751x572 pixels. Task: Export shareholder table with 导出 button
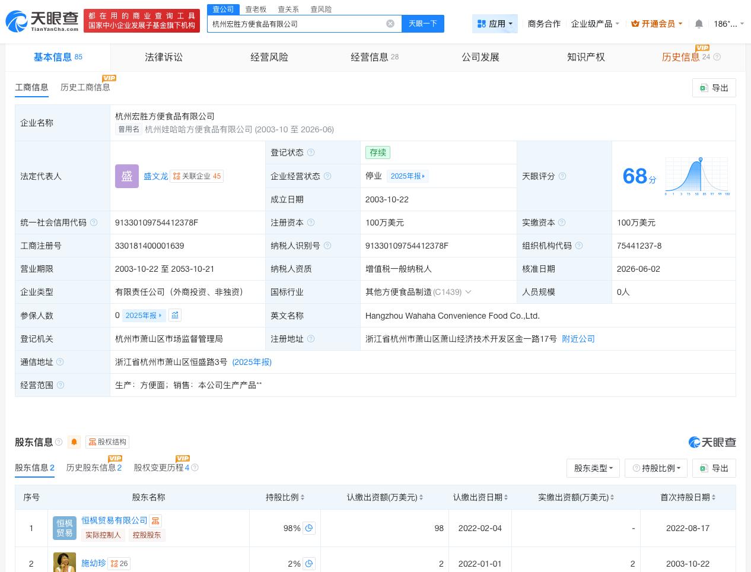click(x=714, y=468)
